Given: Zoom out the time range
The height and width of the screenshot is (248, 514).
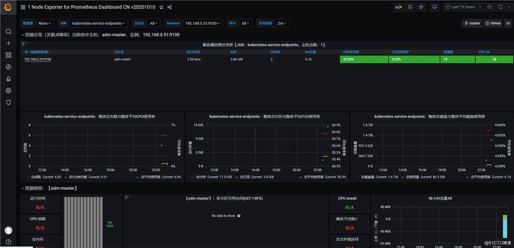Looking at the screenshot, I should (489, 7).
